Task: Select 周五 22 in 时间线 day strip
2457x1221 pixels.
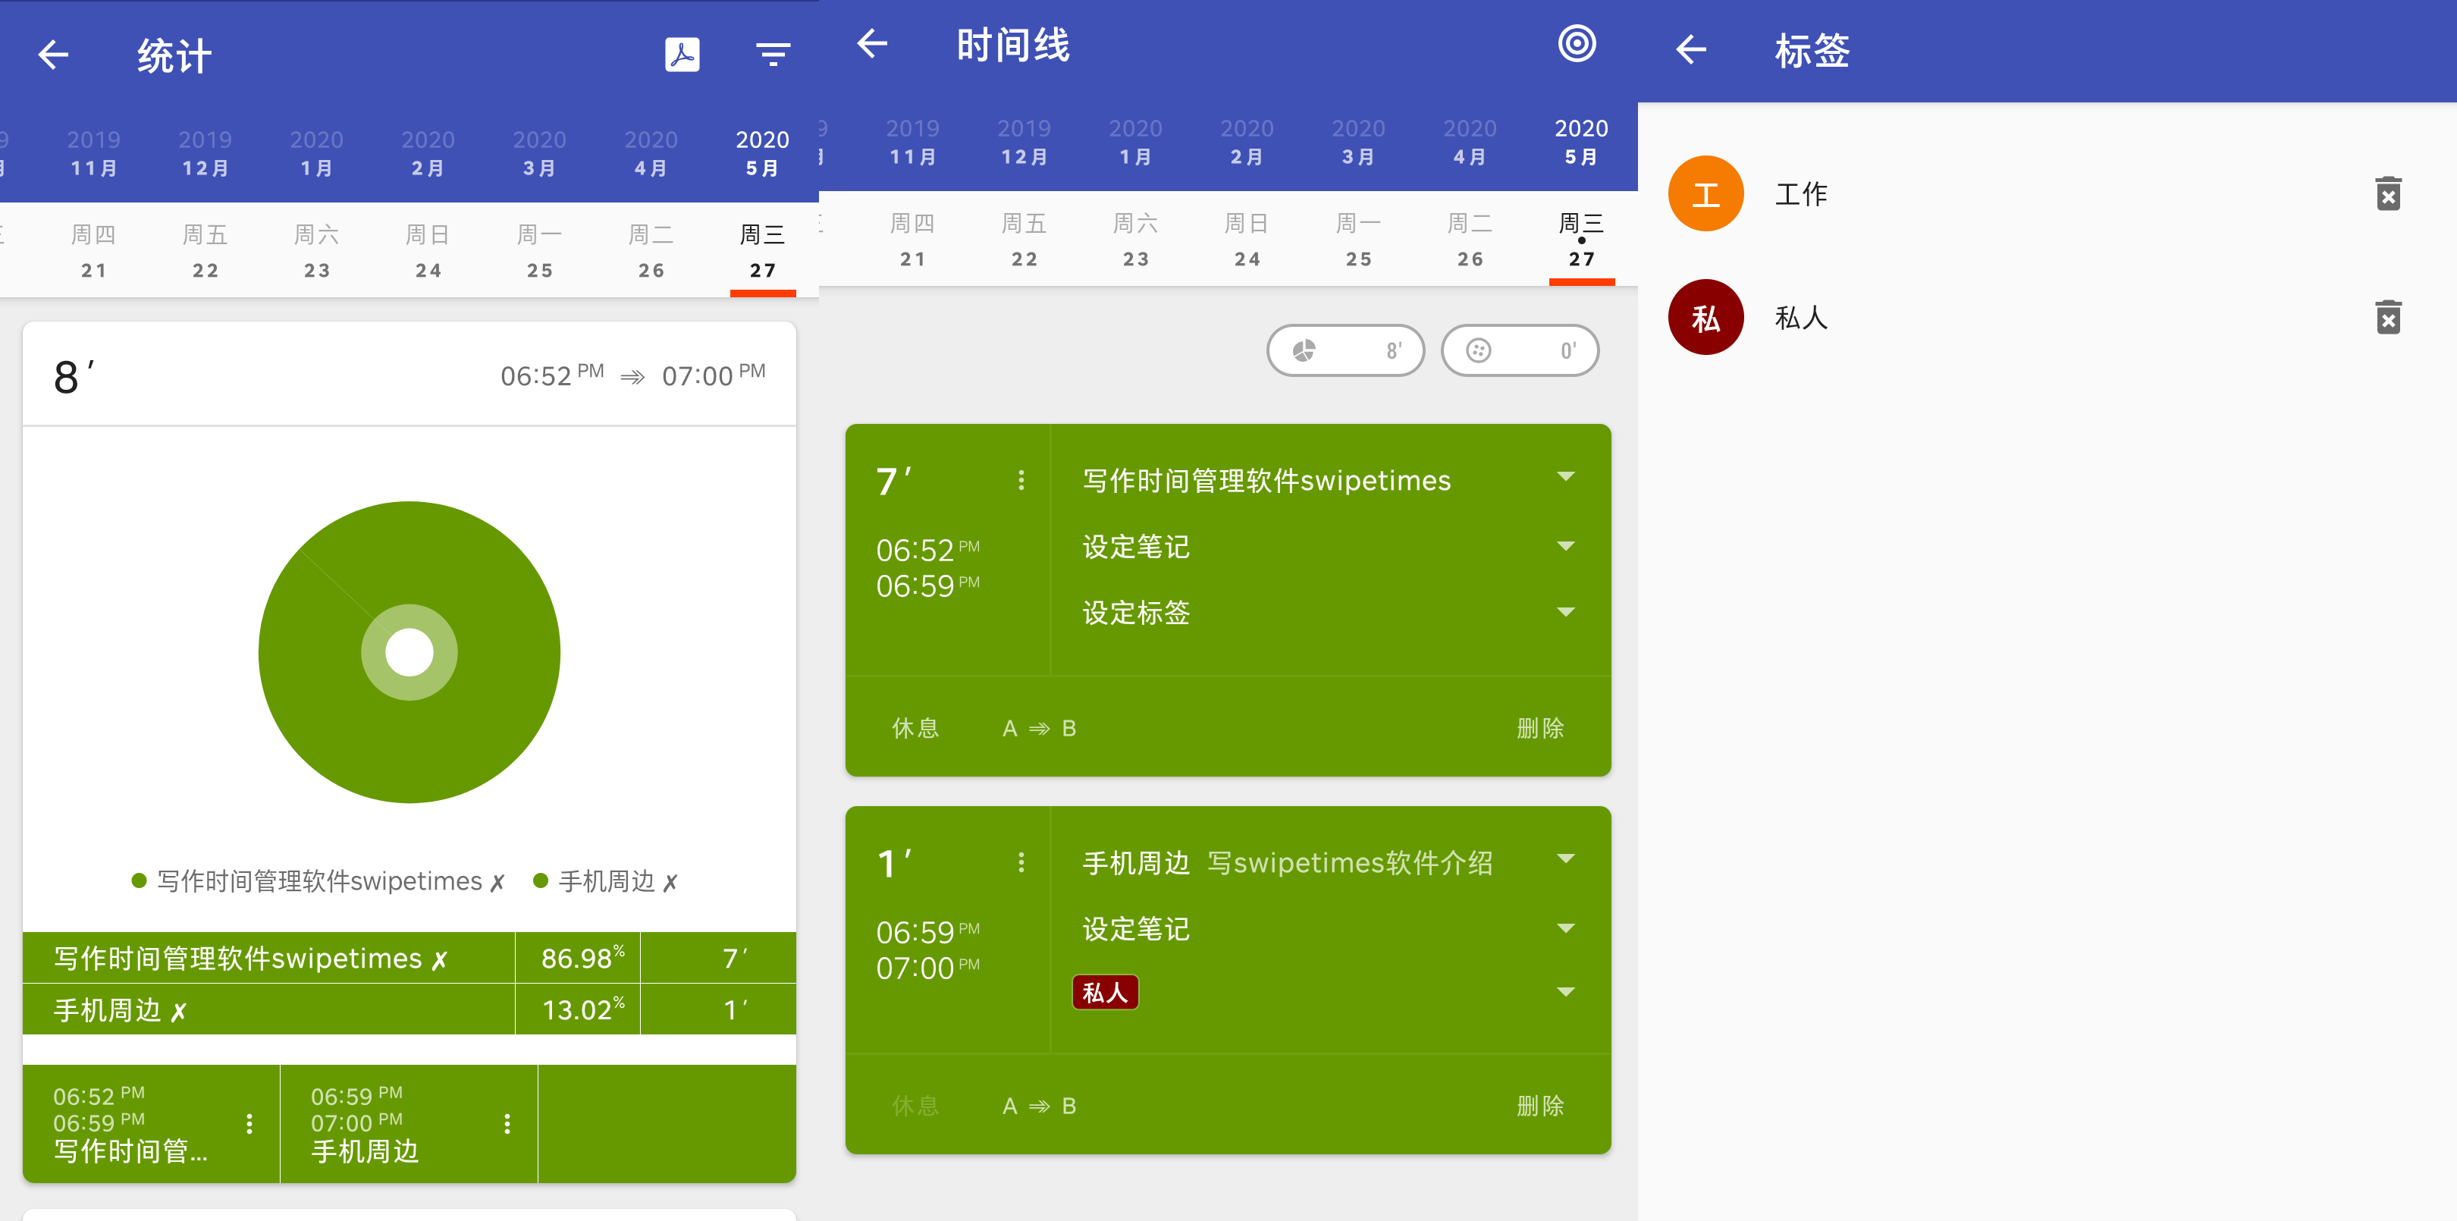Action: point(1025,240)
